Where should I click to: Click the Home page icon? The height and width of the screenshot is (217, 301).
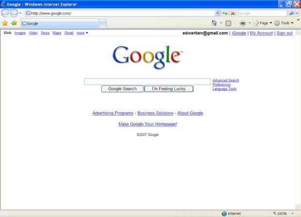pyautogui.click(x=214, y=23)
